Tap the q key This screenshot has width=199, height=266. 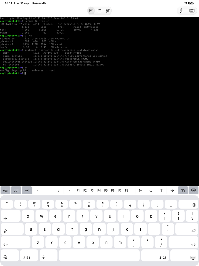[28, 216]
